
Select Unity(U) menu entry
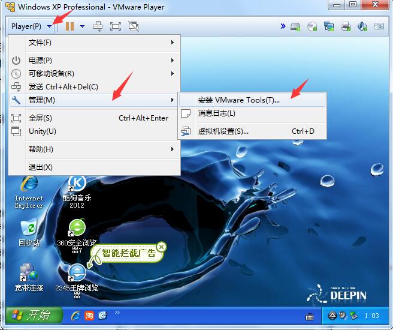pyautogui.click(x=94, y=131)
